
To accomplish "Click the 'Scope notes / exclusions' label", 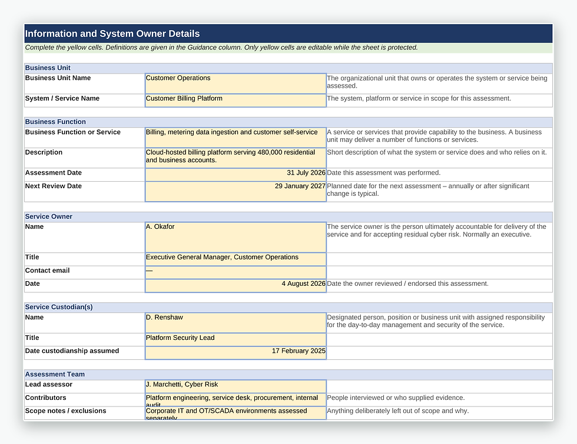I will tap(65, 411).
